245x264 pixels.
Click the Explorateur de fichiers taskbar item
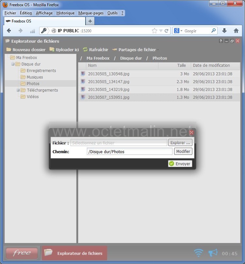(74, 253)
